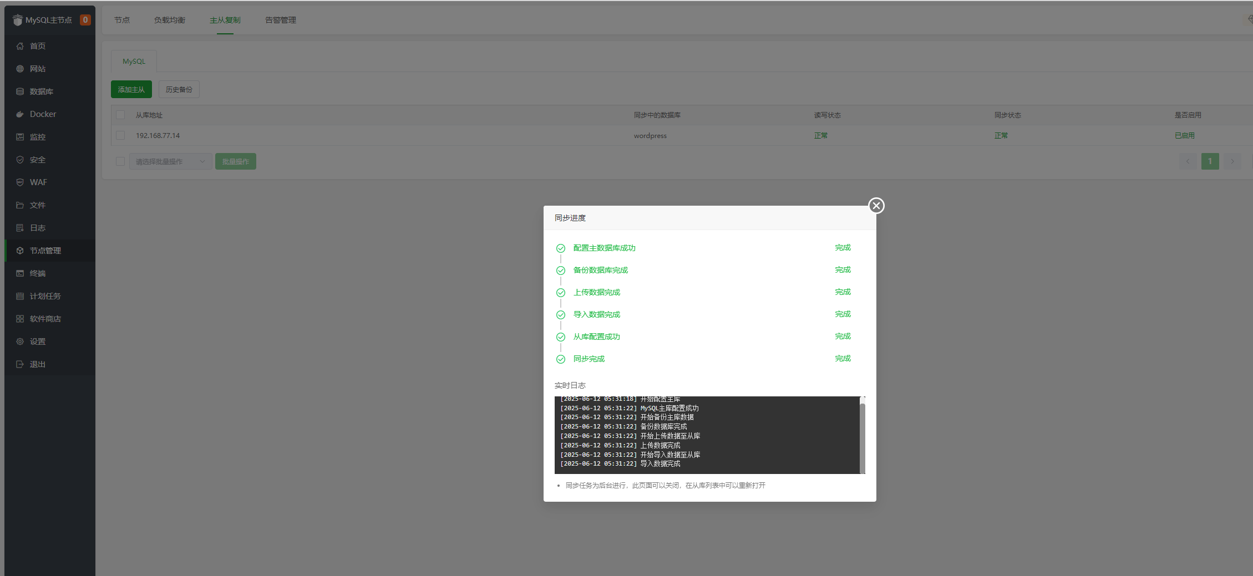Toggle the select-all checkbox in table header

click(120, 115)
